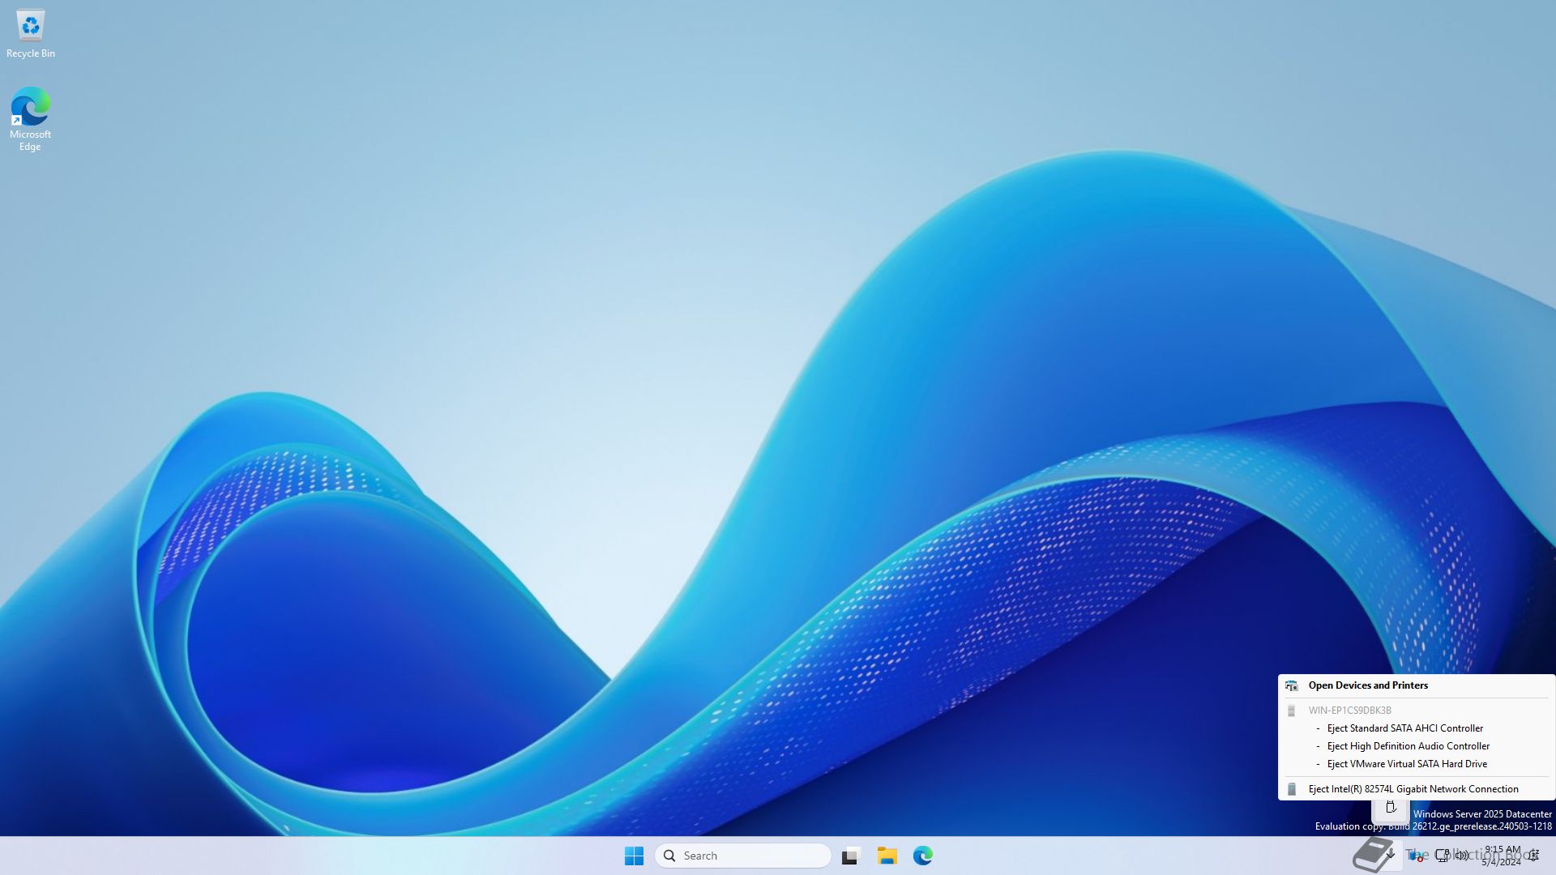
Task: Open the Windows Start menu
Action: [634, 856]
